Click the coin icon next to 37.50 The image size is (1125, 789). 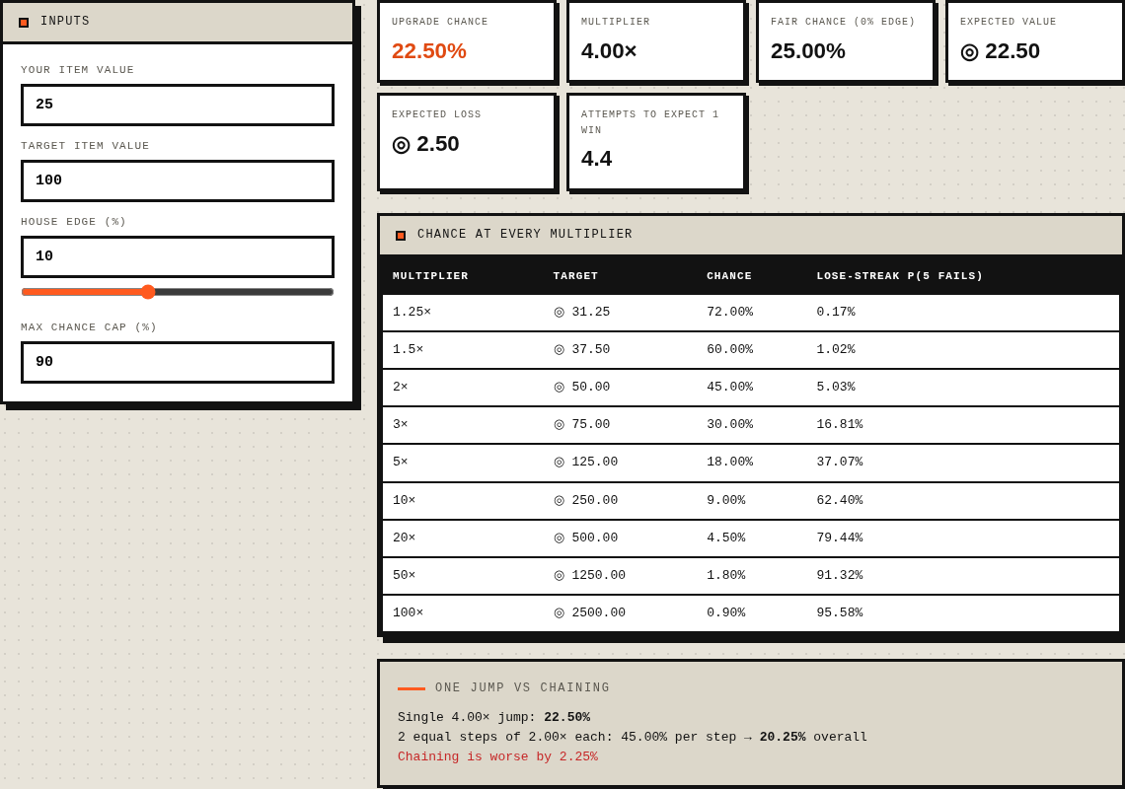click(x=560, y=349)
